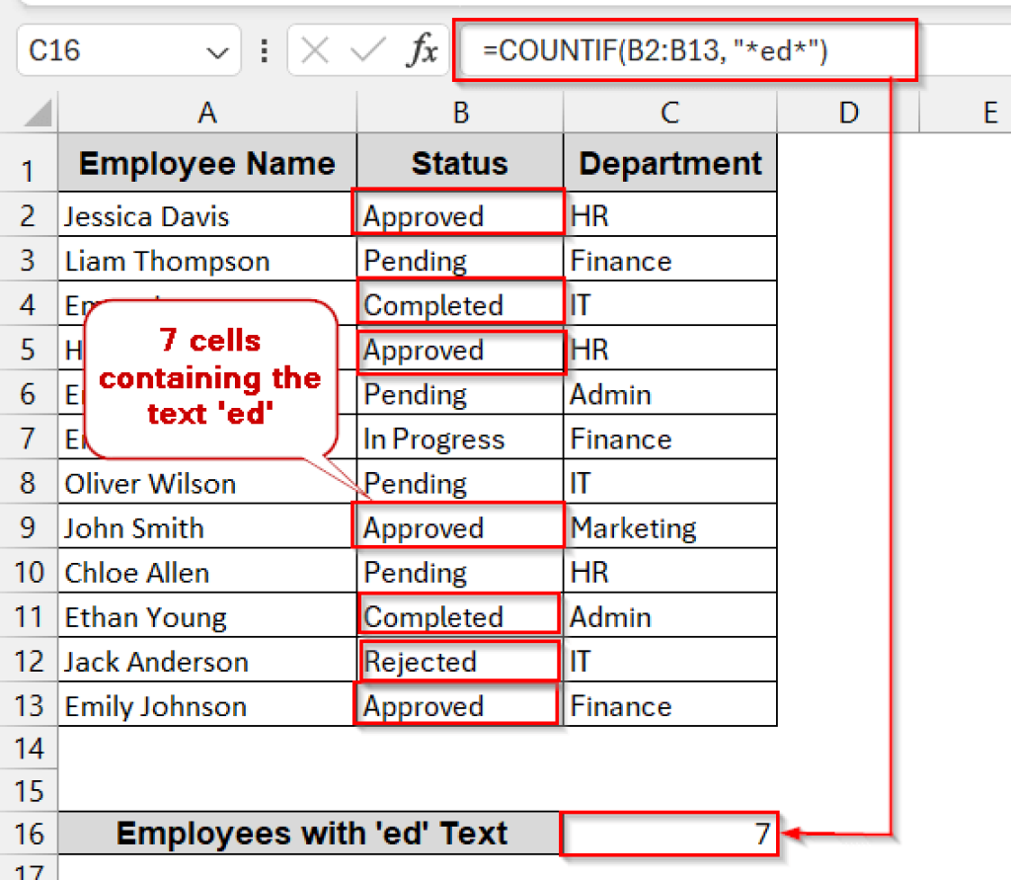Select column C header
This screenshot has width=1011, height=880.
[x=669, y=112]
